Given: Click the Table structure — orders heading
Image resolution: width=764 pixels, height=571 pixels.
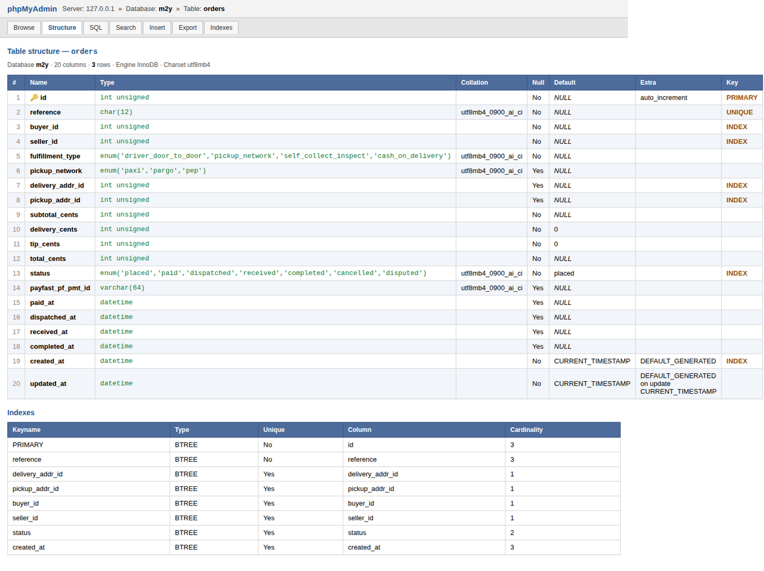Looking at the screenshot, I should [53, 52].
